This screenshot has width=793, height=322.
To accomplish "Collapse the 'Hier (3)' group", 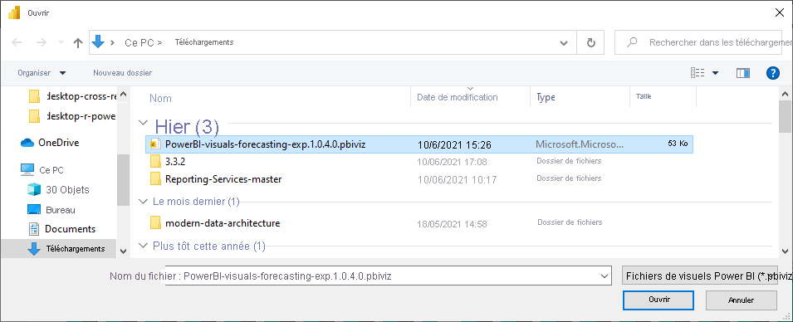I will 144,124.
